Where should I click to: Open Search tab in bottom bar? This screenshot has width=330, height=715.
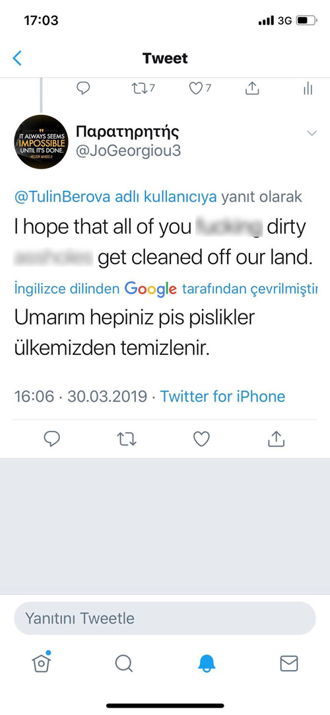[123, 663]
